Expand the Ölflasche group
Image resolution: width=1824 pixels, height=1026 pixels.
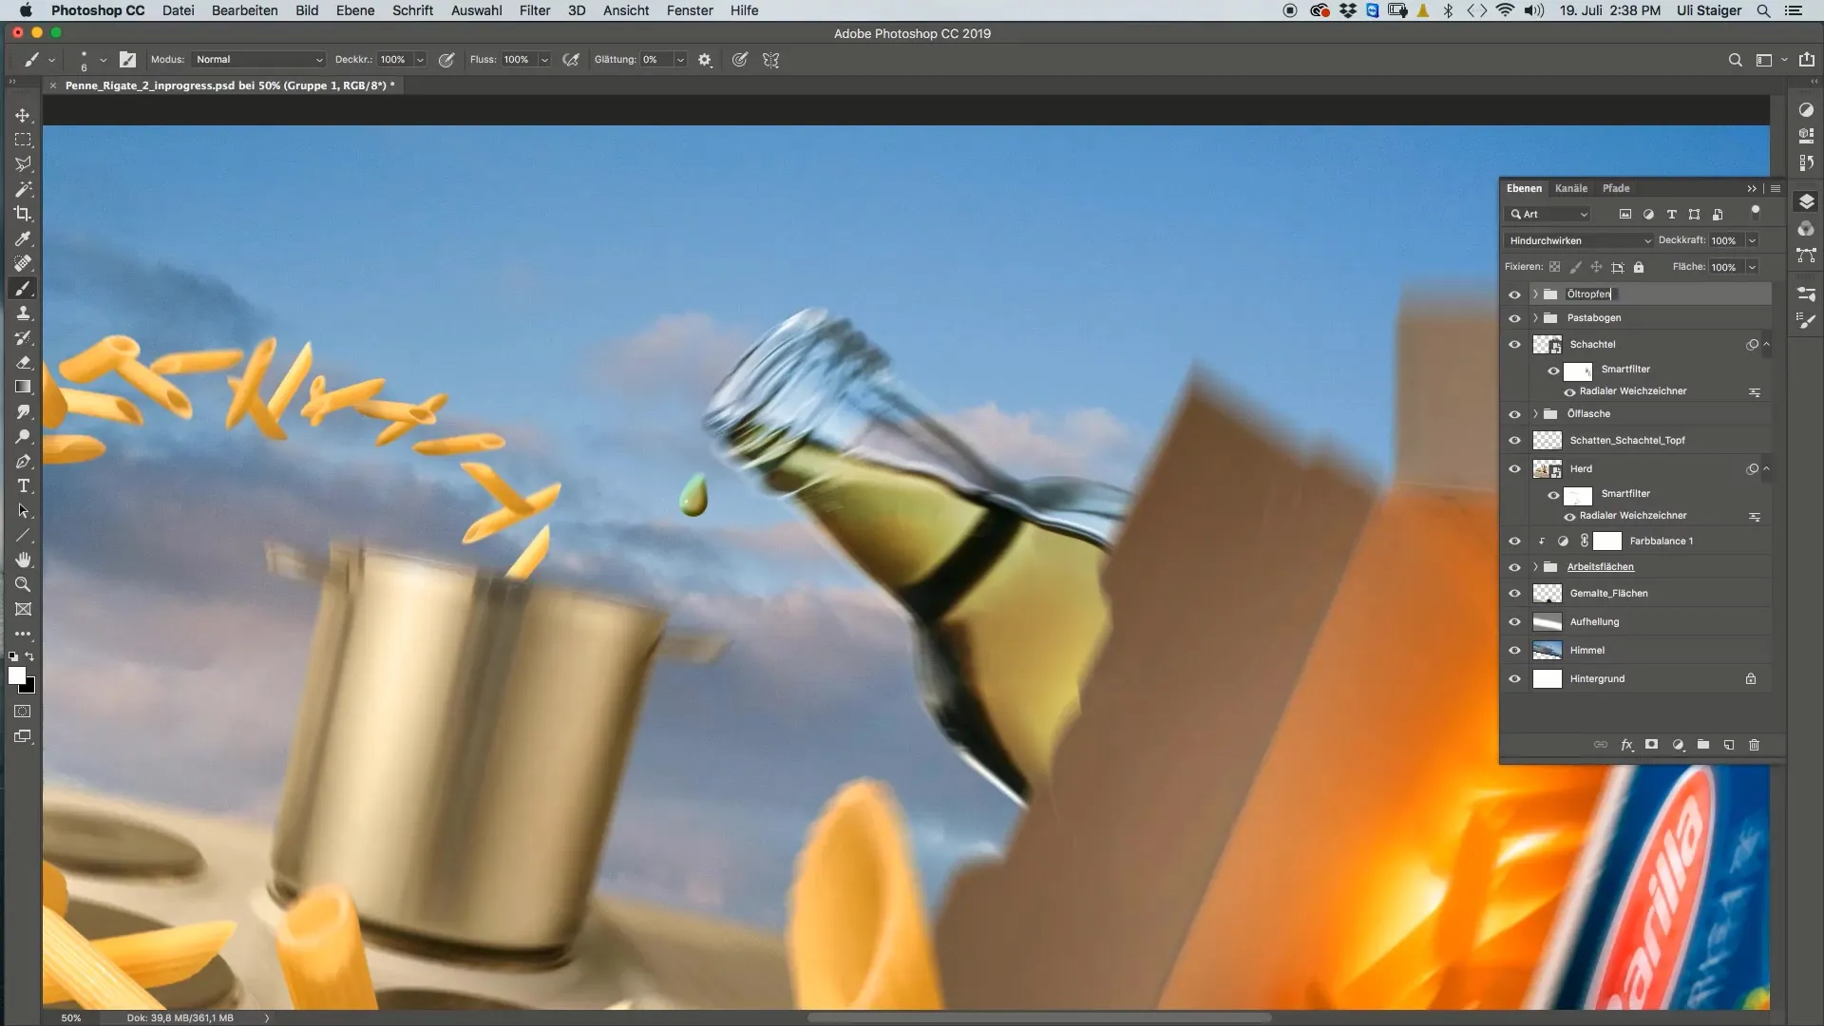[x=1535, y=414]
